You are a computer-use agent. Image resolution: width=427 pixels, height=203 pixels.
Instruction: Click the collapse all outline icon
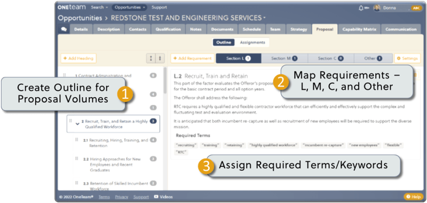coord(160,58)
